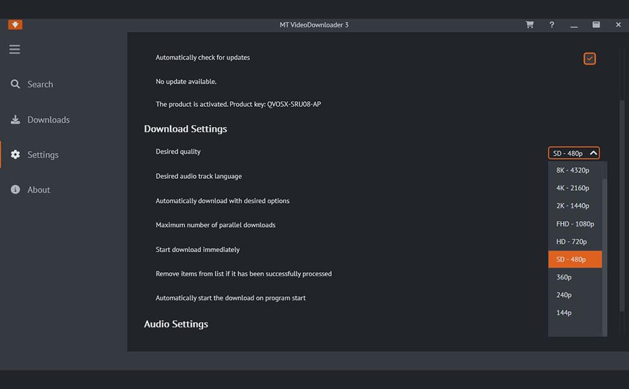The height and width of the screenshot is (389, 629).
Task: Open help with the question mark icon
Action: [552, 25]
